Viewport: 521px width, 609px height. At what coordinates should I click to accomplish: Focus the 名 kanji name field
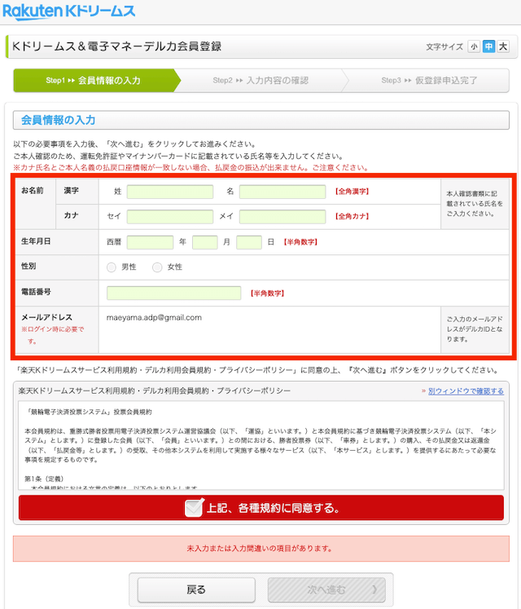[x=282, y=192]
